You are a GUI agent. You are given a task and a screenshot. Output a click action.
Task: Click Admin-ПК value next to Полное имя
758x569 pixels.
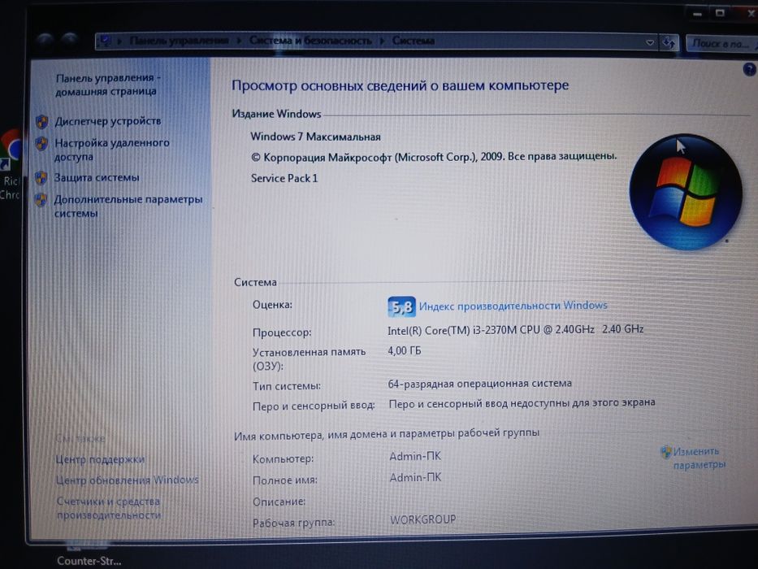pyautogui.click(x=415, y=478)
